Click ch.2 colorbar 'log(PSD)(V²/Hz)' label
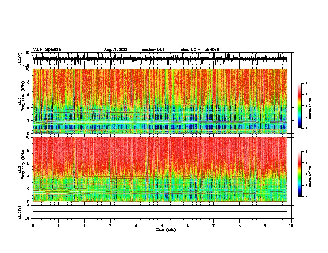 click(310, 176)
